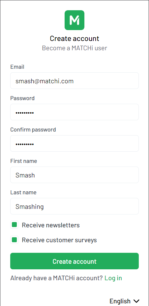Uncheck the Receive customer surveys checkbox
The image size is (149, 306).
point(14,240)
